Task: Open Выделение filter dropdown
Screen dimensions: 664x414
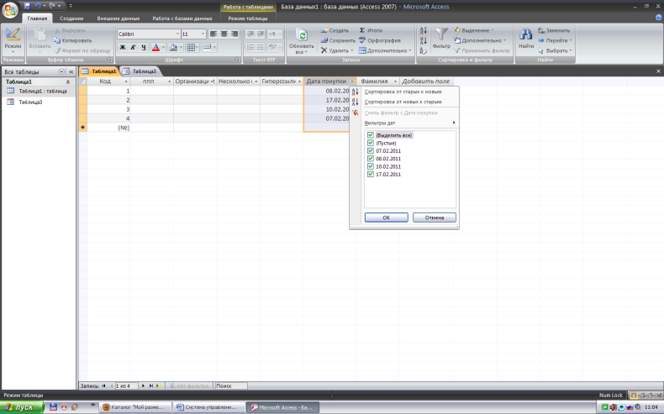Action: point(474,30)
